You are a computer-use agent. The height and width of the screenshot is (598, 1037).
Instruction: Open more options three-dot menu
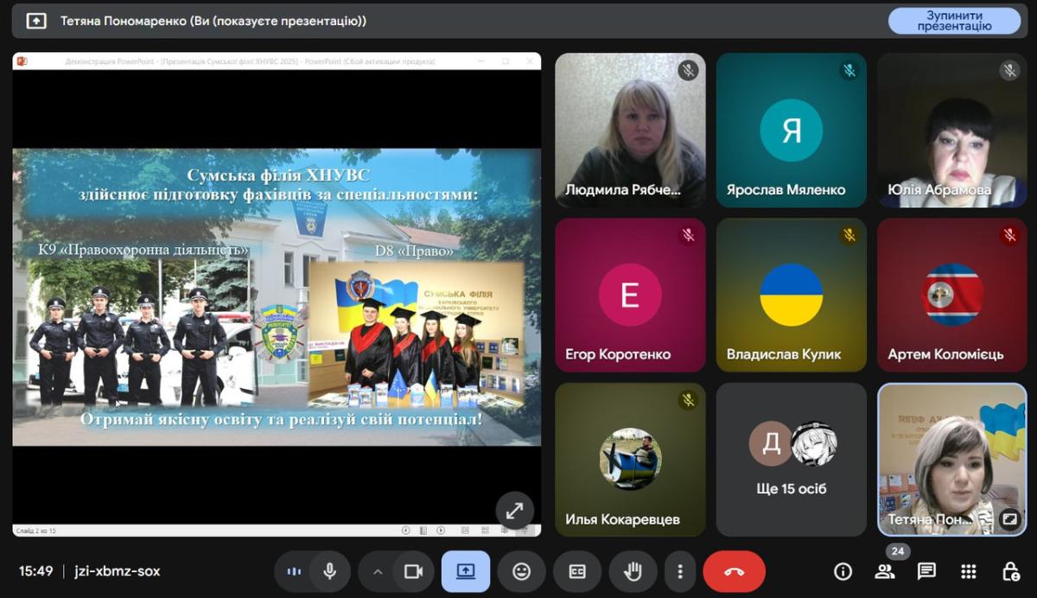point(680,571)
